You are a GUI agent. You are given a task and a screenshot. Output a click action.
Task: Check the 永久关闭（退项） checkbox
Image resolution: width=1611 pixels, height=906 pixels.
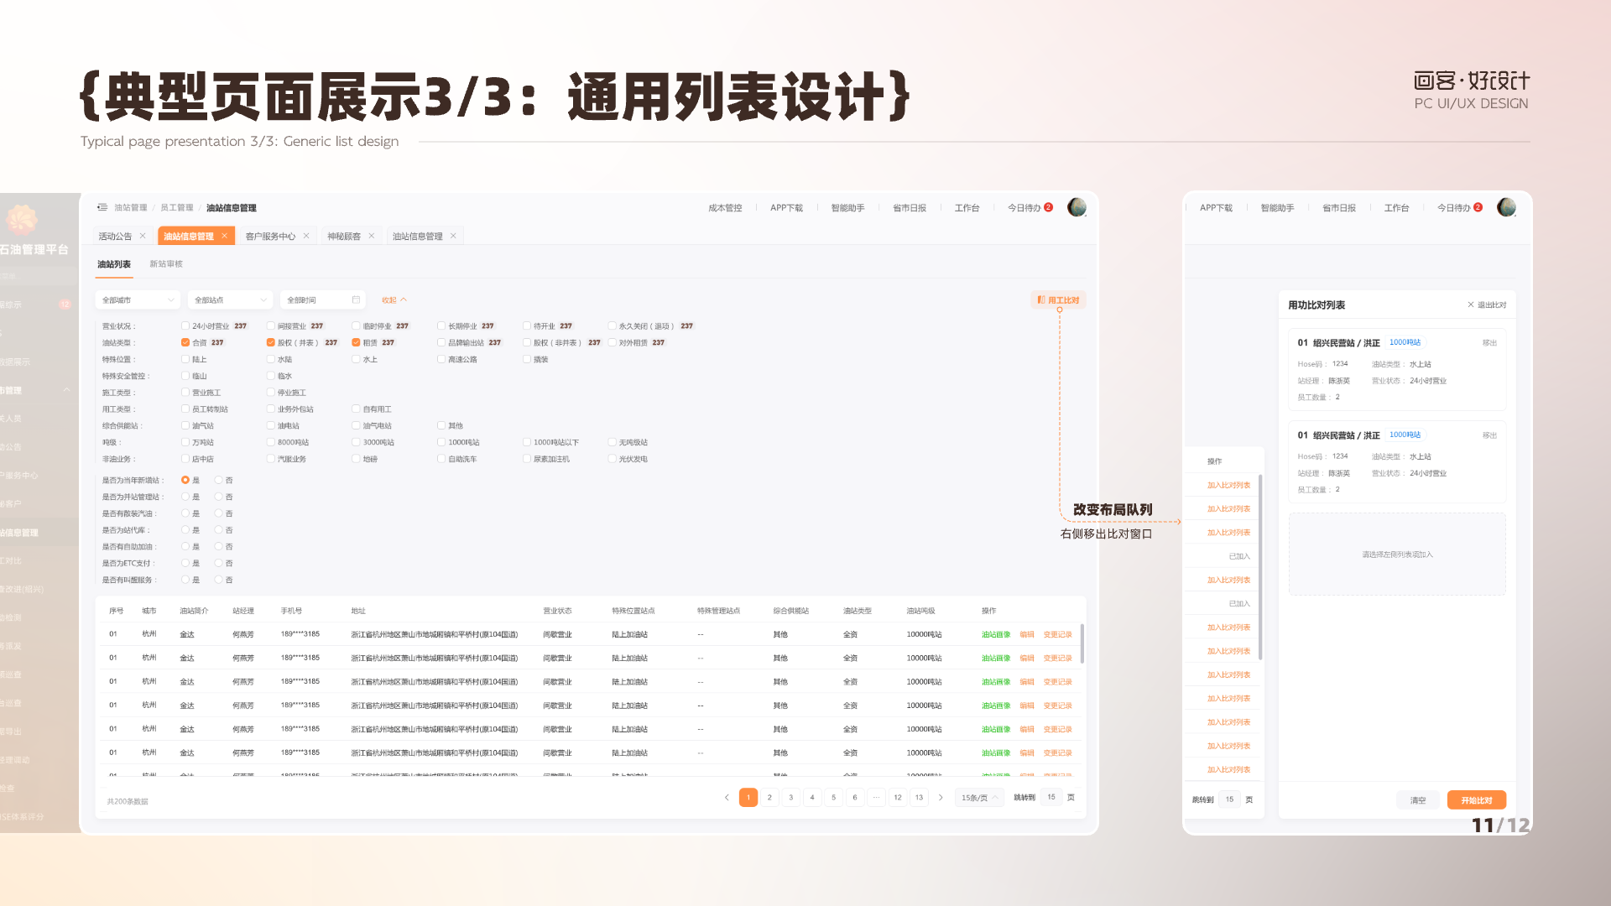612,325
